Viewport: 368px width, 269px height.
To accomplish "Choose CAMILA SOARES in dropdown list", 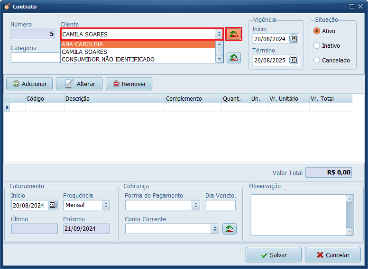I will [138, 52].
